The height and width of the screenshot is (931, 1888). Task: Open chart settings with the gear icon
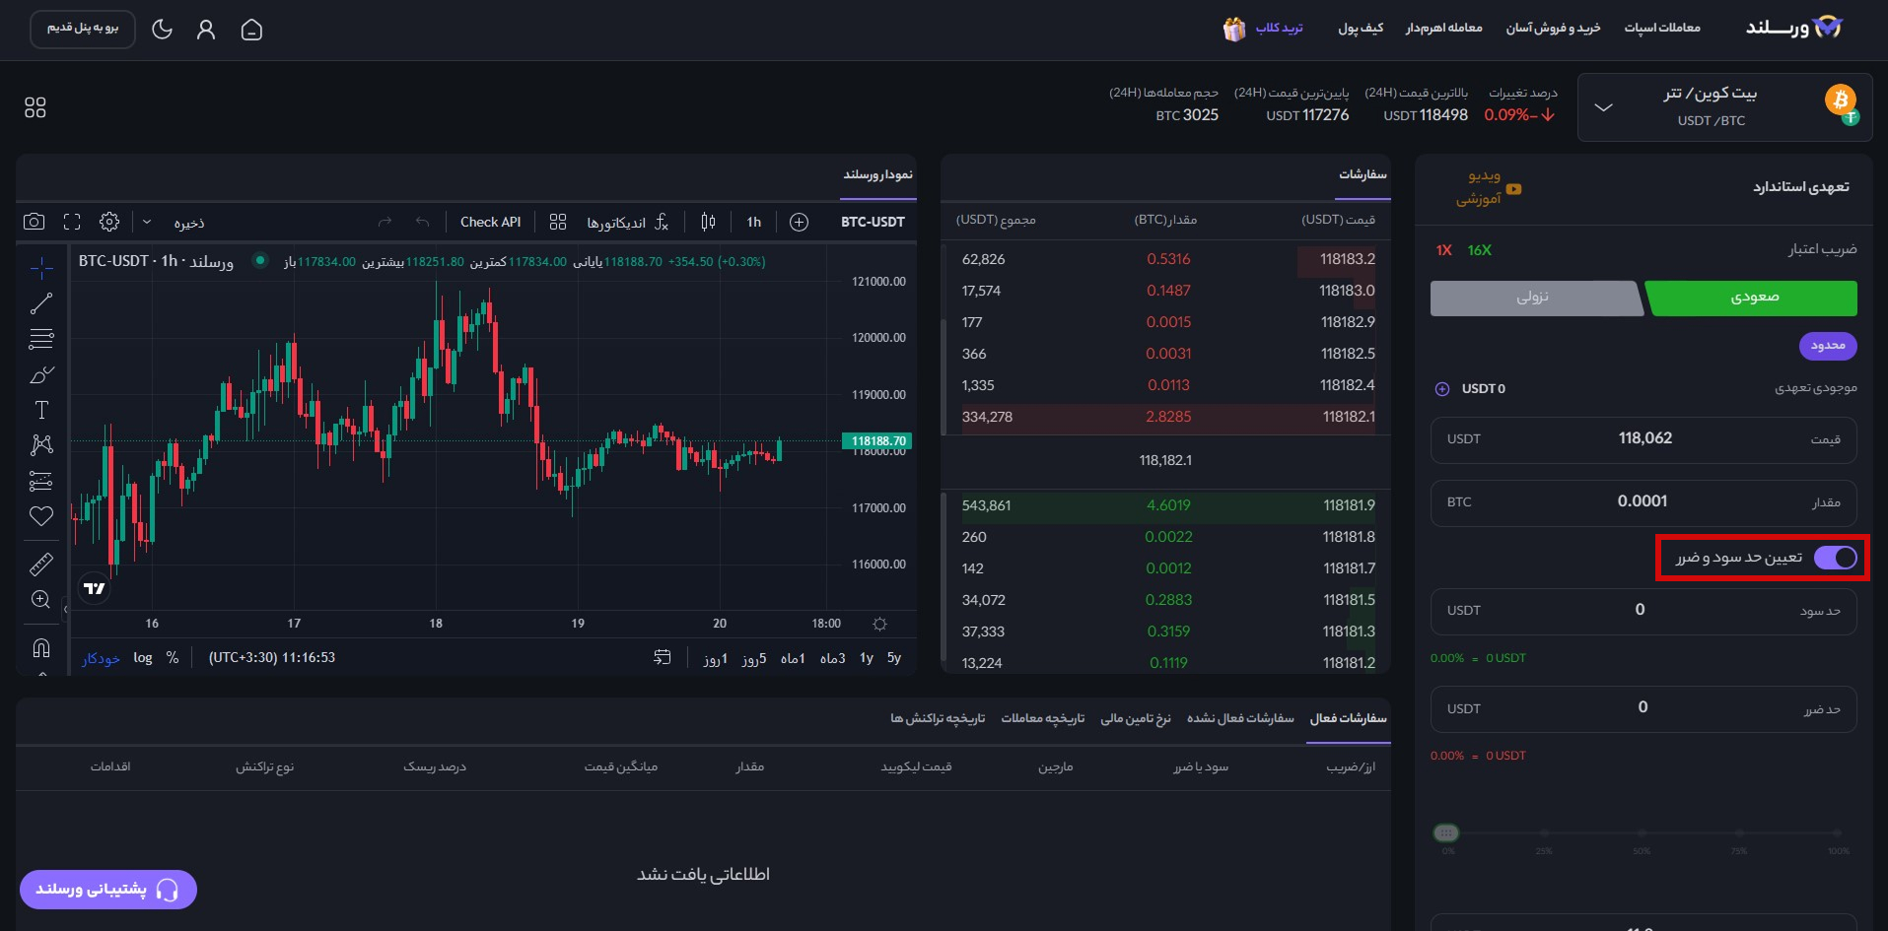109,222
